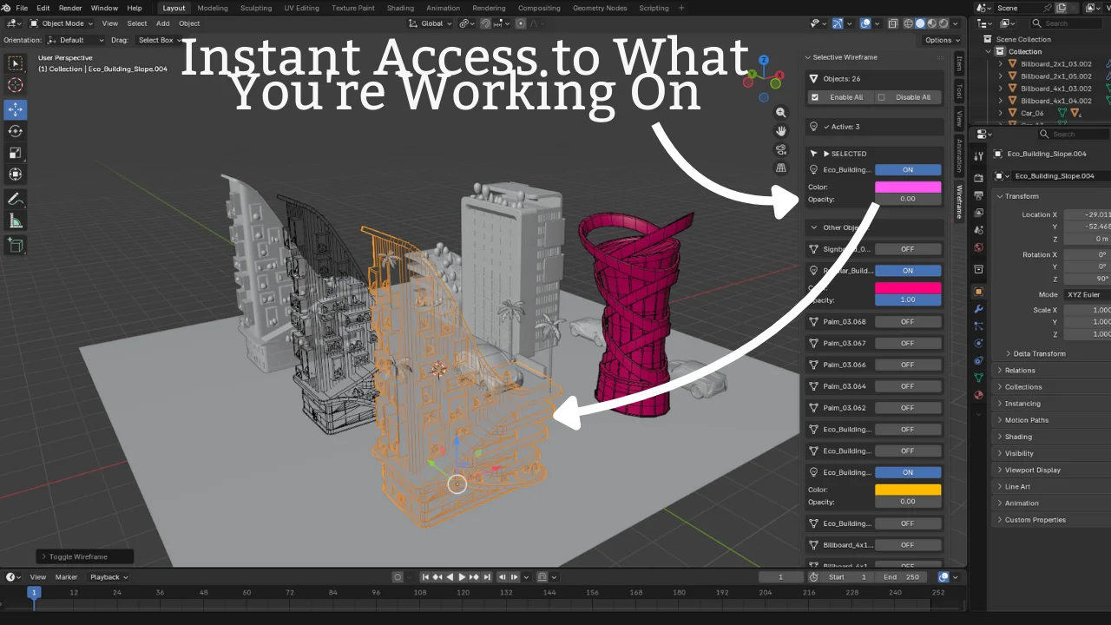
Task: Select the Scale tool
Action: coord(15,153)
